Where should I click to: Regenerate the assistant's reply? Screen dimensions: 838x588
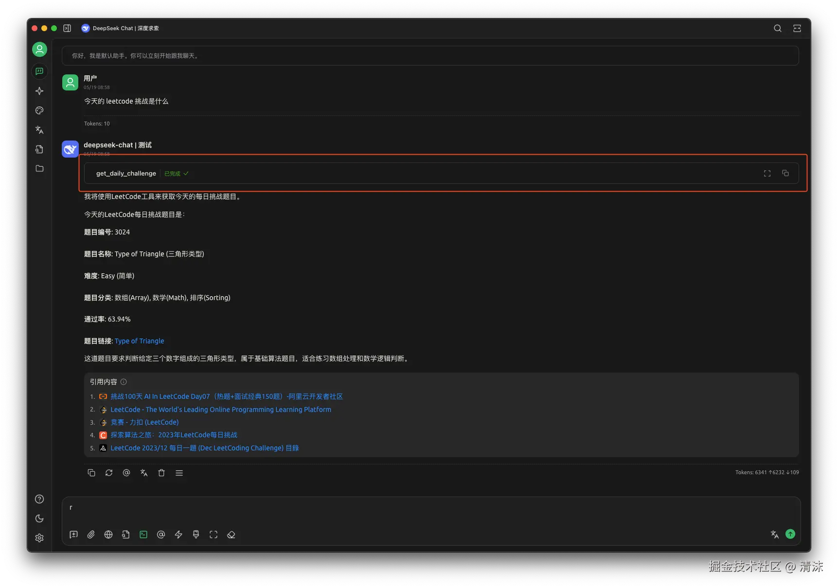[x=109, y=473]
